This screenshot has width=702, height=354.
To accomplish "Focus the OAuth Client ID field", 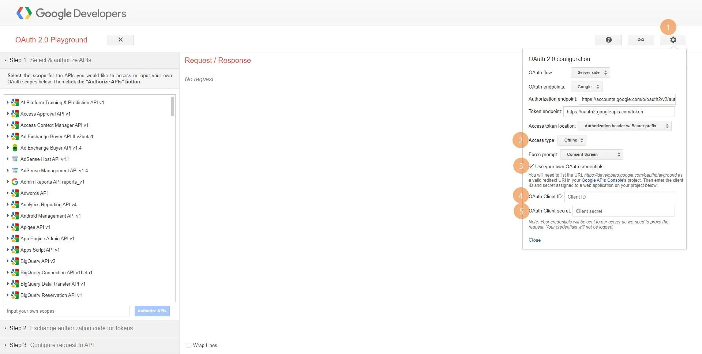I will [x=620, y=197].
